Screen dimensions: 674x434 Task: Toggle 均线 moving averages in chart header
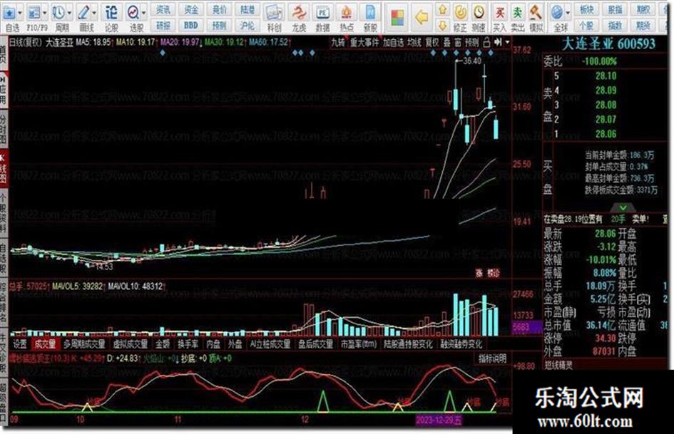414,42
